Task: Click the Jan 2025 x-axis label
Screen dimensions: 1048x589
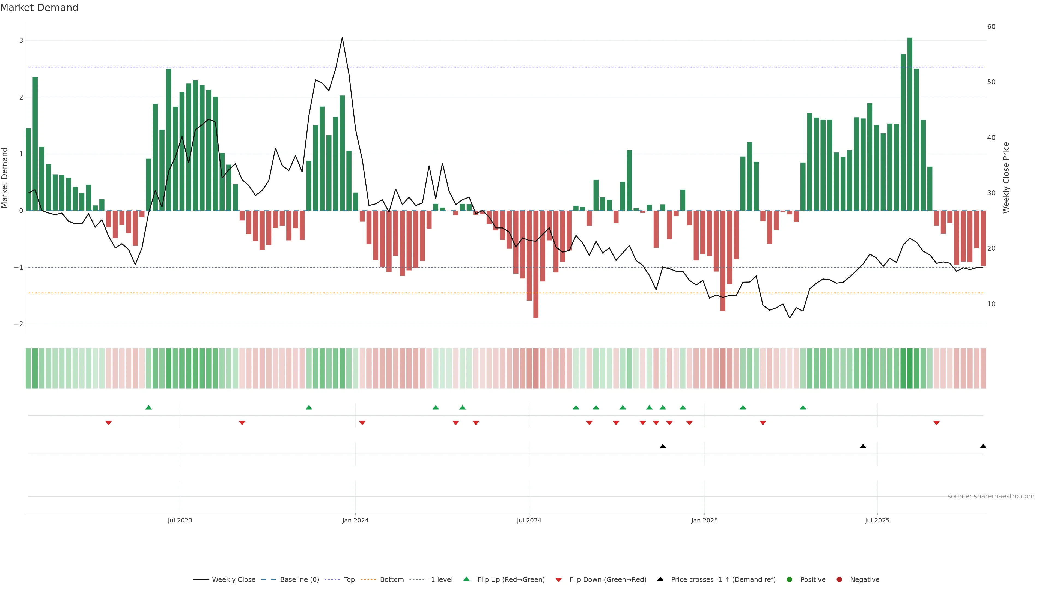Action: coord(704,520)
